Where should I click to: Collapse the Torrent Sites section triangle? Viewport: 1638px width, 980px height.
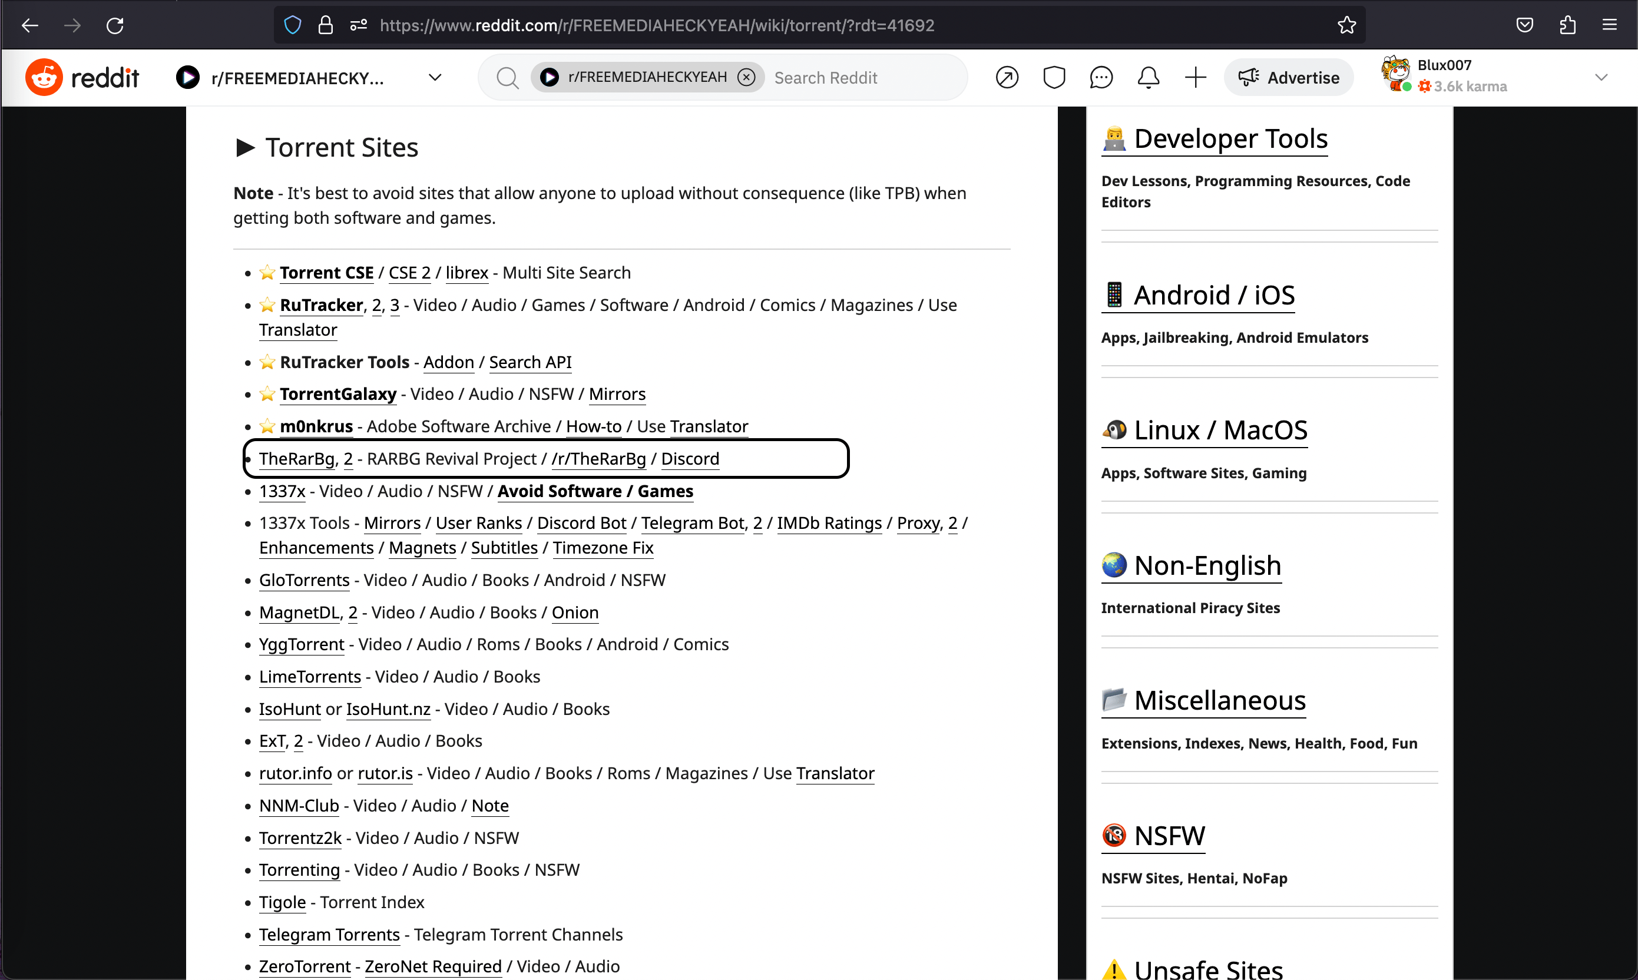click(246, 147)
